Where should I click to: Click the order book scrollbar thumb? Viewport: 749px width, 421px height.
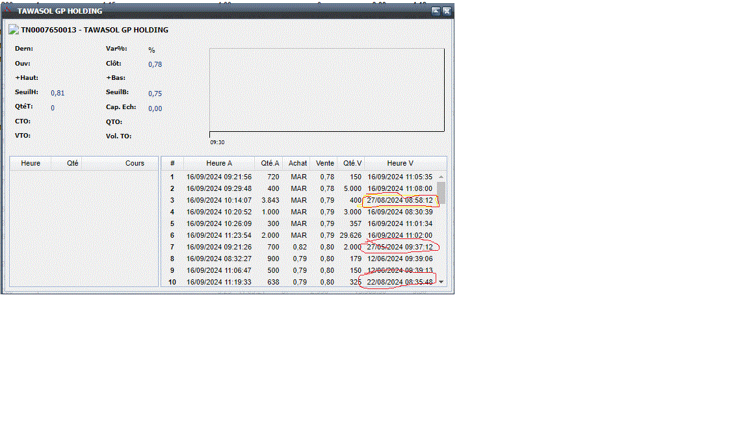441,193
